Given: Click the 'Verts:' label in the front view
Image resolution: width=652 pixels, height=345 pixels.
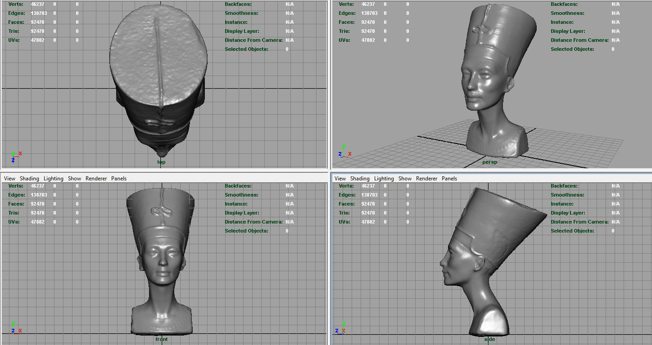Looking at the screenshot, I should 16,186.
